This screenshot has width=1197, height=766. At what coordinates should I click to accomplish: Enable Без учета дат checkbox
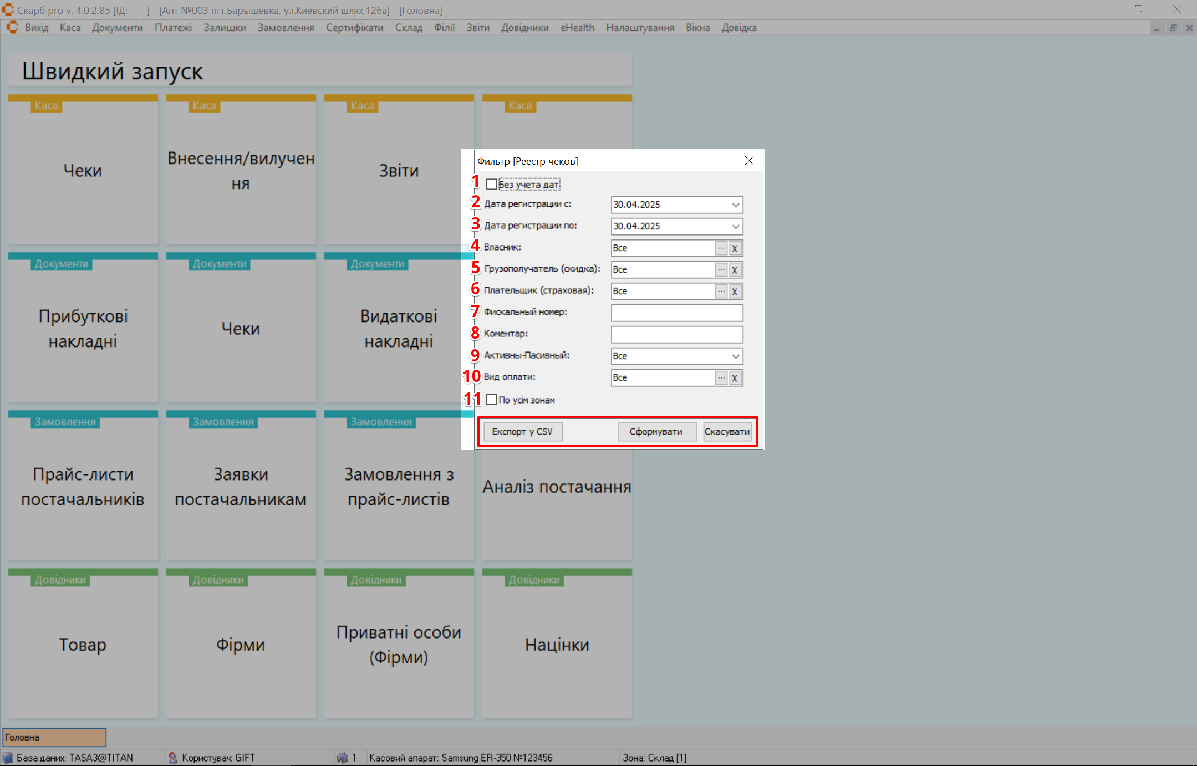point(491,184)
